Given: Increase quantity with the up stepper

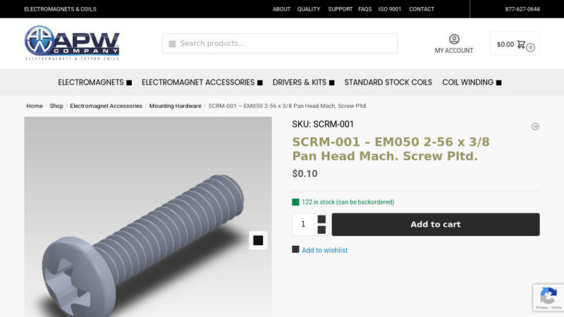Looking at the screenshot, I should 321,219.
